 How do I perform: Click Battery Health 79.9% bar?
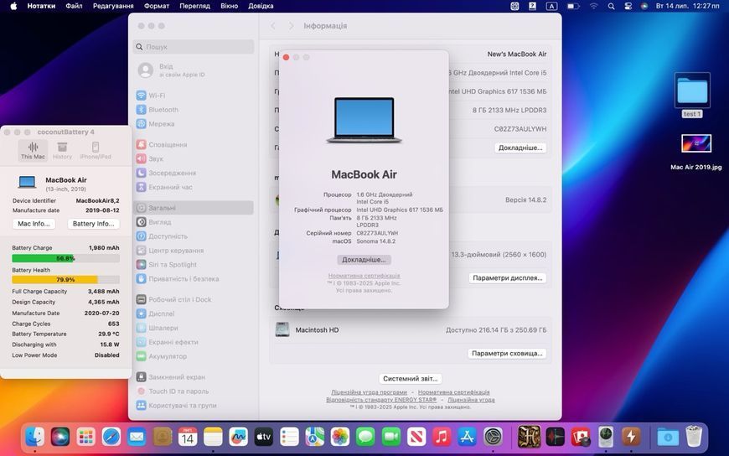pyautogui.click(x=65, y=280)
